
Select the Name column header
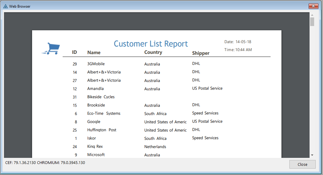[94, 53]
